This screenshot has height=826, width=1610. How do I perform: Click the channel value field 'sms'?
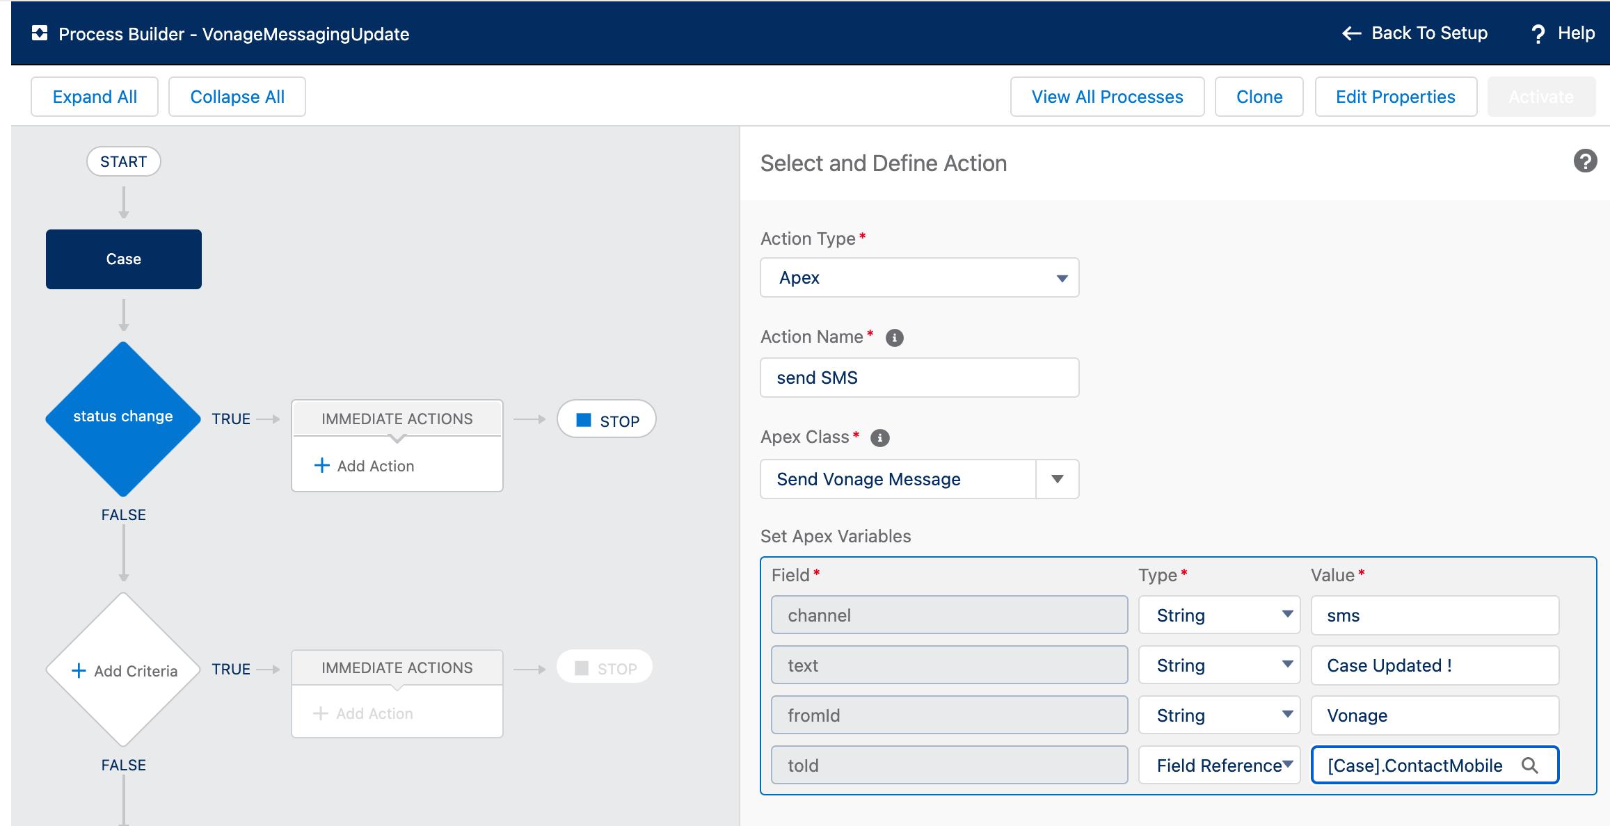(x=1435, y=615)
